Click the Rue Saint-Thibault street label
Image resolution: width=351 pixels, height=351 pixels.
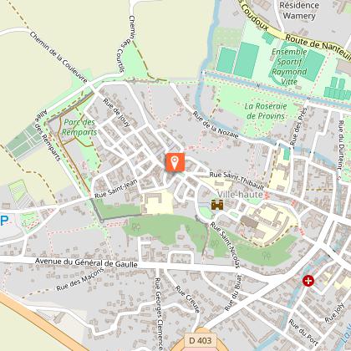[237, 180]
